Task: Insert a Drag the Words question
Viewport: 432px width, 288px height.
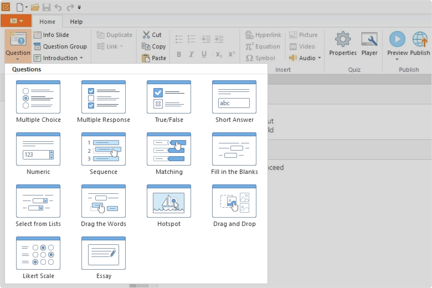Action: click(x=104, y=206)
